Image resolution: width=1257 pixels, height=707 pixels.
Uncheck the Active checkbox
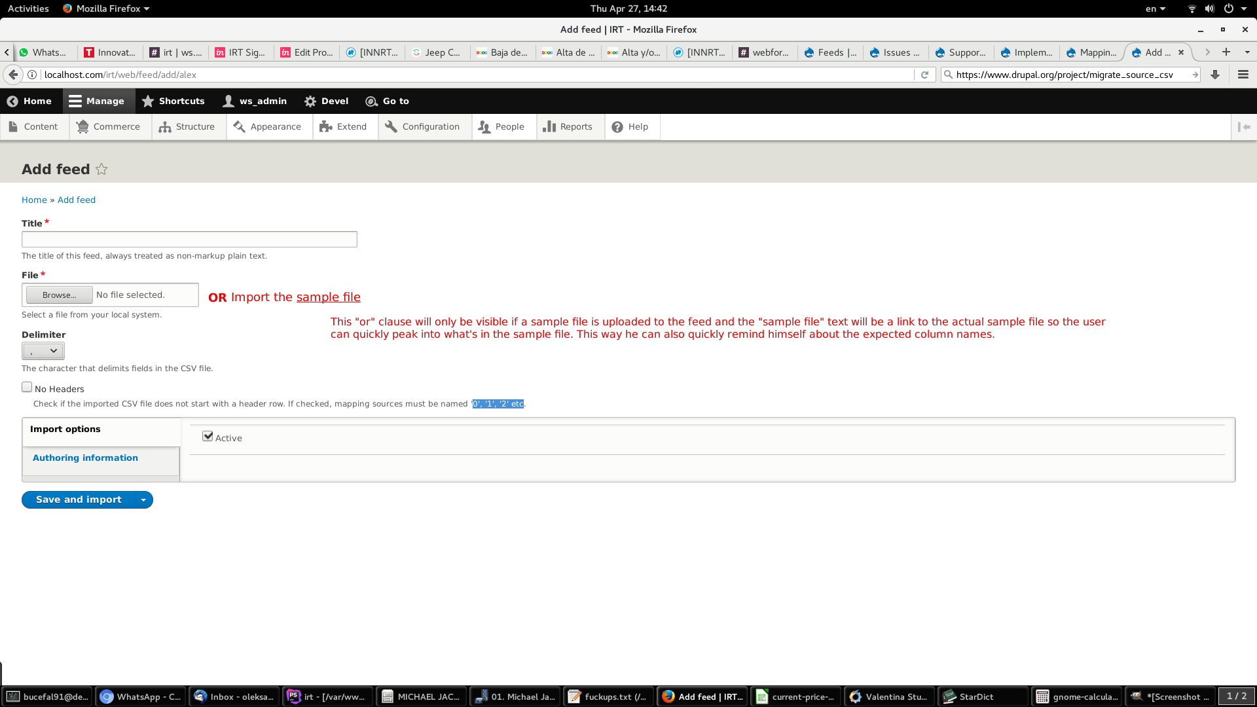pyautogui.click(x=208, y=437)
